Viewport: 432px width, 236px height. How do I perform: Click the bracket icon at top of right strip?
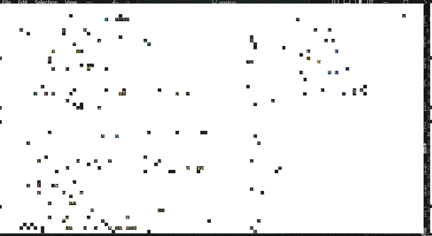(x=426, y=19)
